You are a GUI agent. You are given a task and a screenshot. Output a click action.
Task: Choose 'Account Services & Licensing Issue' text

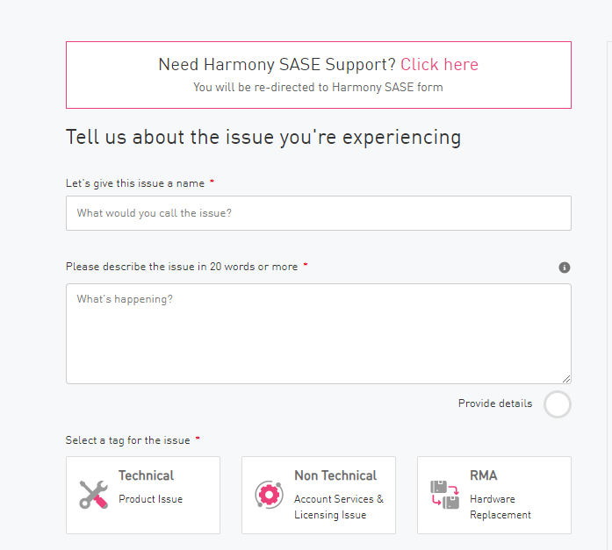point(339,507)
